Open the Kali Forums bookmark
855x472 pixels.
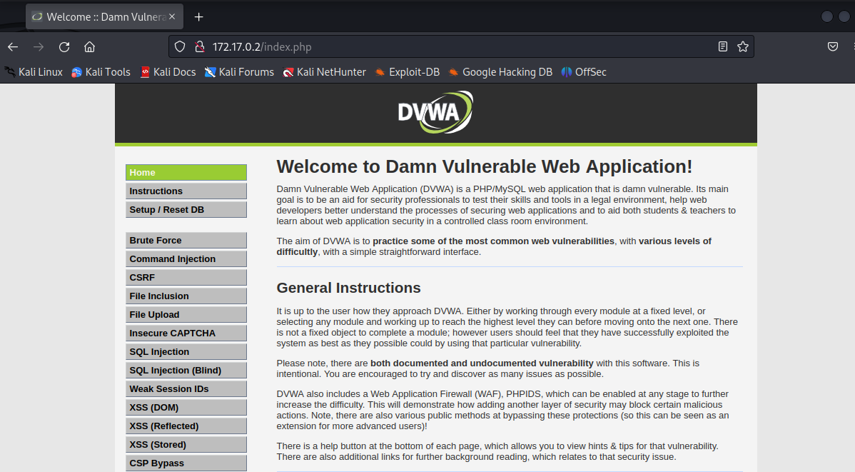tap(239, 72)
